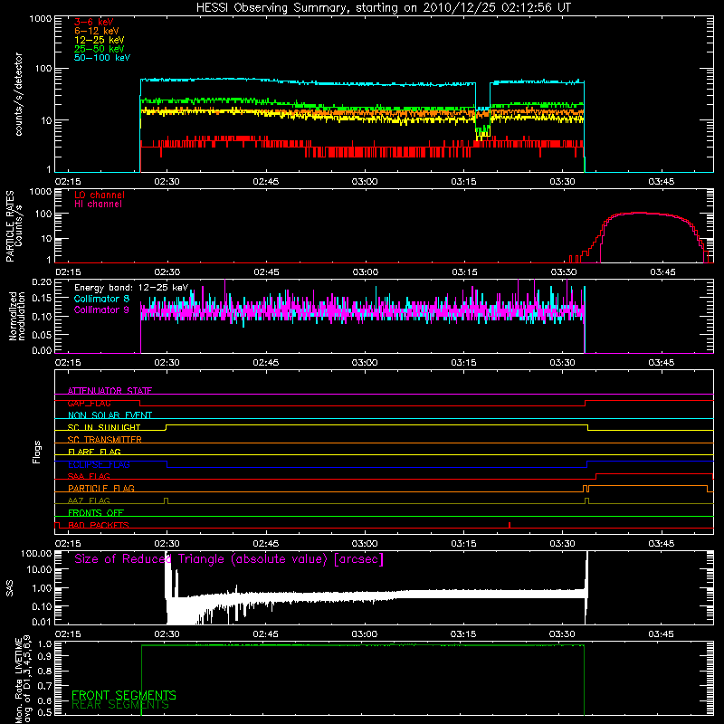Click the LO channel legend label
724x724 pixels.
coord(100,195)
